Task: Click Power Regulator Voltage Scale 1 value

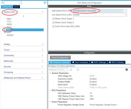Action: tap(103, 105)
